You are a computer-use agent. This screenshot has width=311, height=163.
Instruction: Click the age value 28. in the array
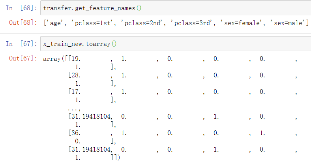[75, 75]
